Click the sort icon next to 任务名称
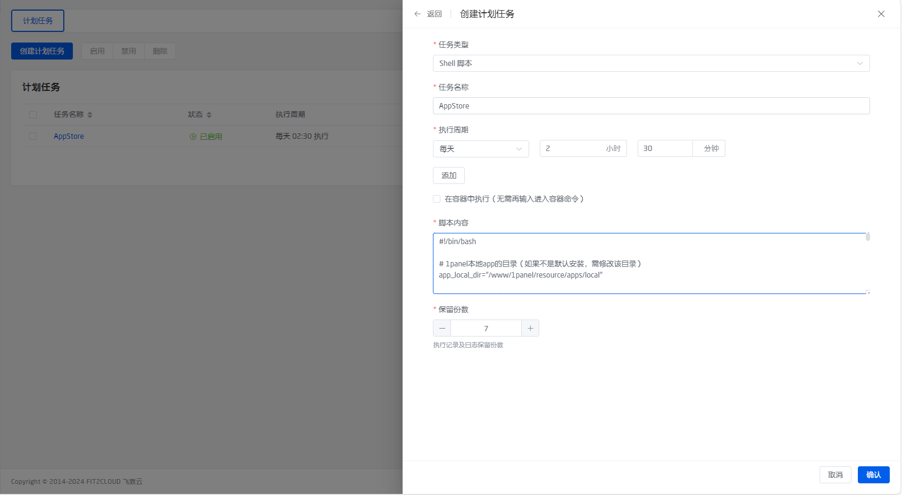This screenshot has width=902, height=495. (89, 114)
